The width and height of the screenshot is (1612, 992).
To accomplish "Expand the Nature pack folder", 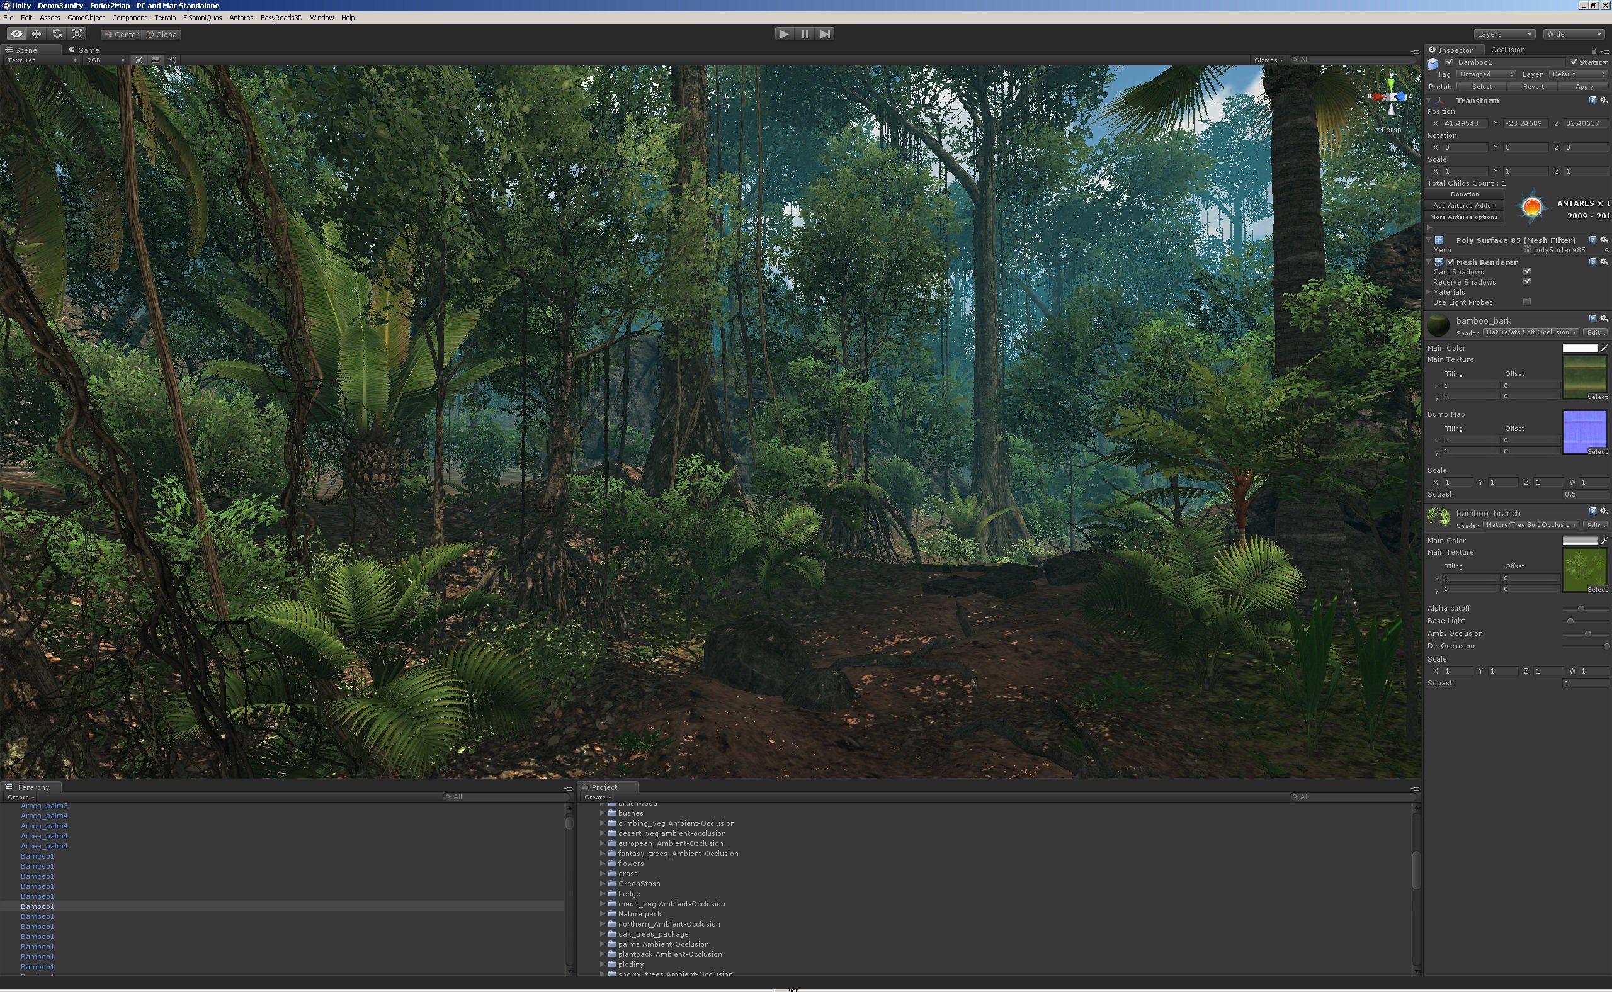I will [603, 914].
